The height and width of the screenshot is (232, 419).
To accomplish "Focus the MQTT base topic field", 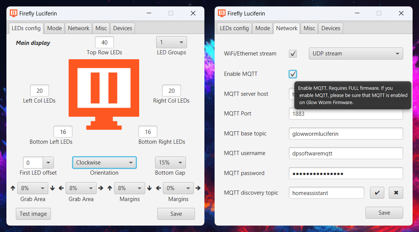I will [x=346, y=134].
